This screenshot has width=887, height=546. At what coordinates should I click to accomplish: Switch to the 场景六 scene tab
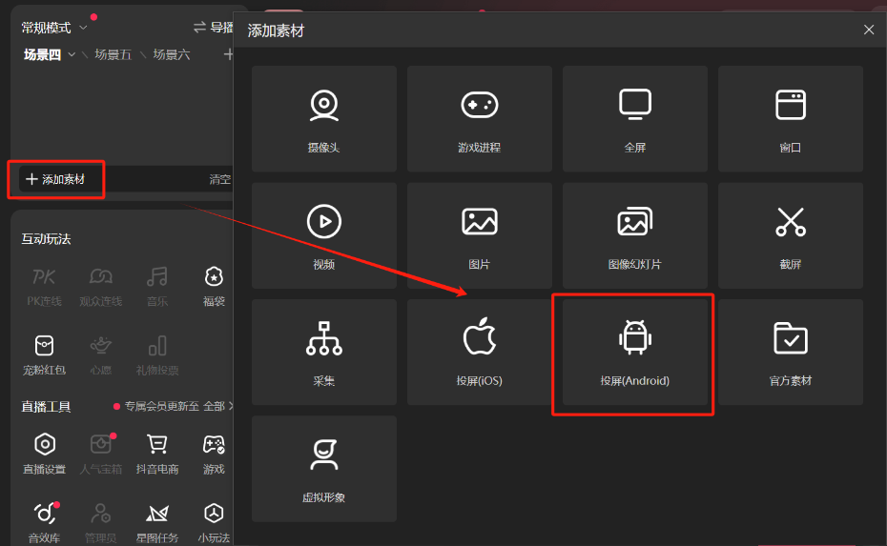point(172,55)
